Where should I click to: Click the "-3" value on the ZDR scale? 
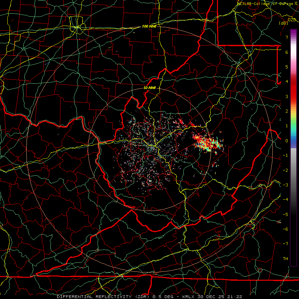(285, 185)
